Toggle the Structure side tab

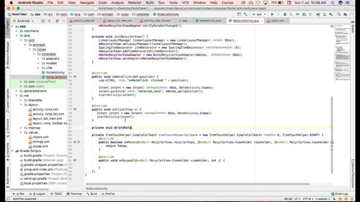click(x=8, y=128)
